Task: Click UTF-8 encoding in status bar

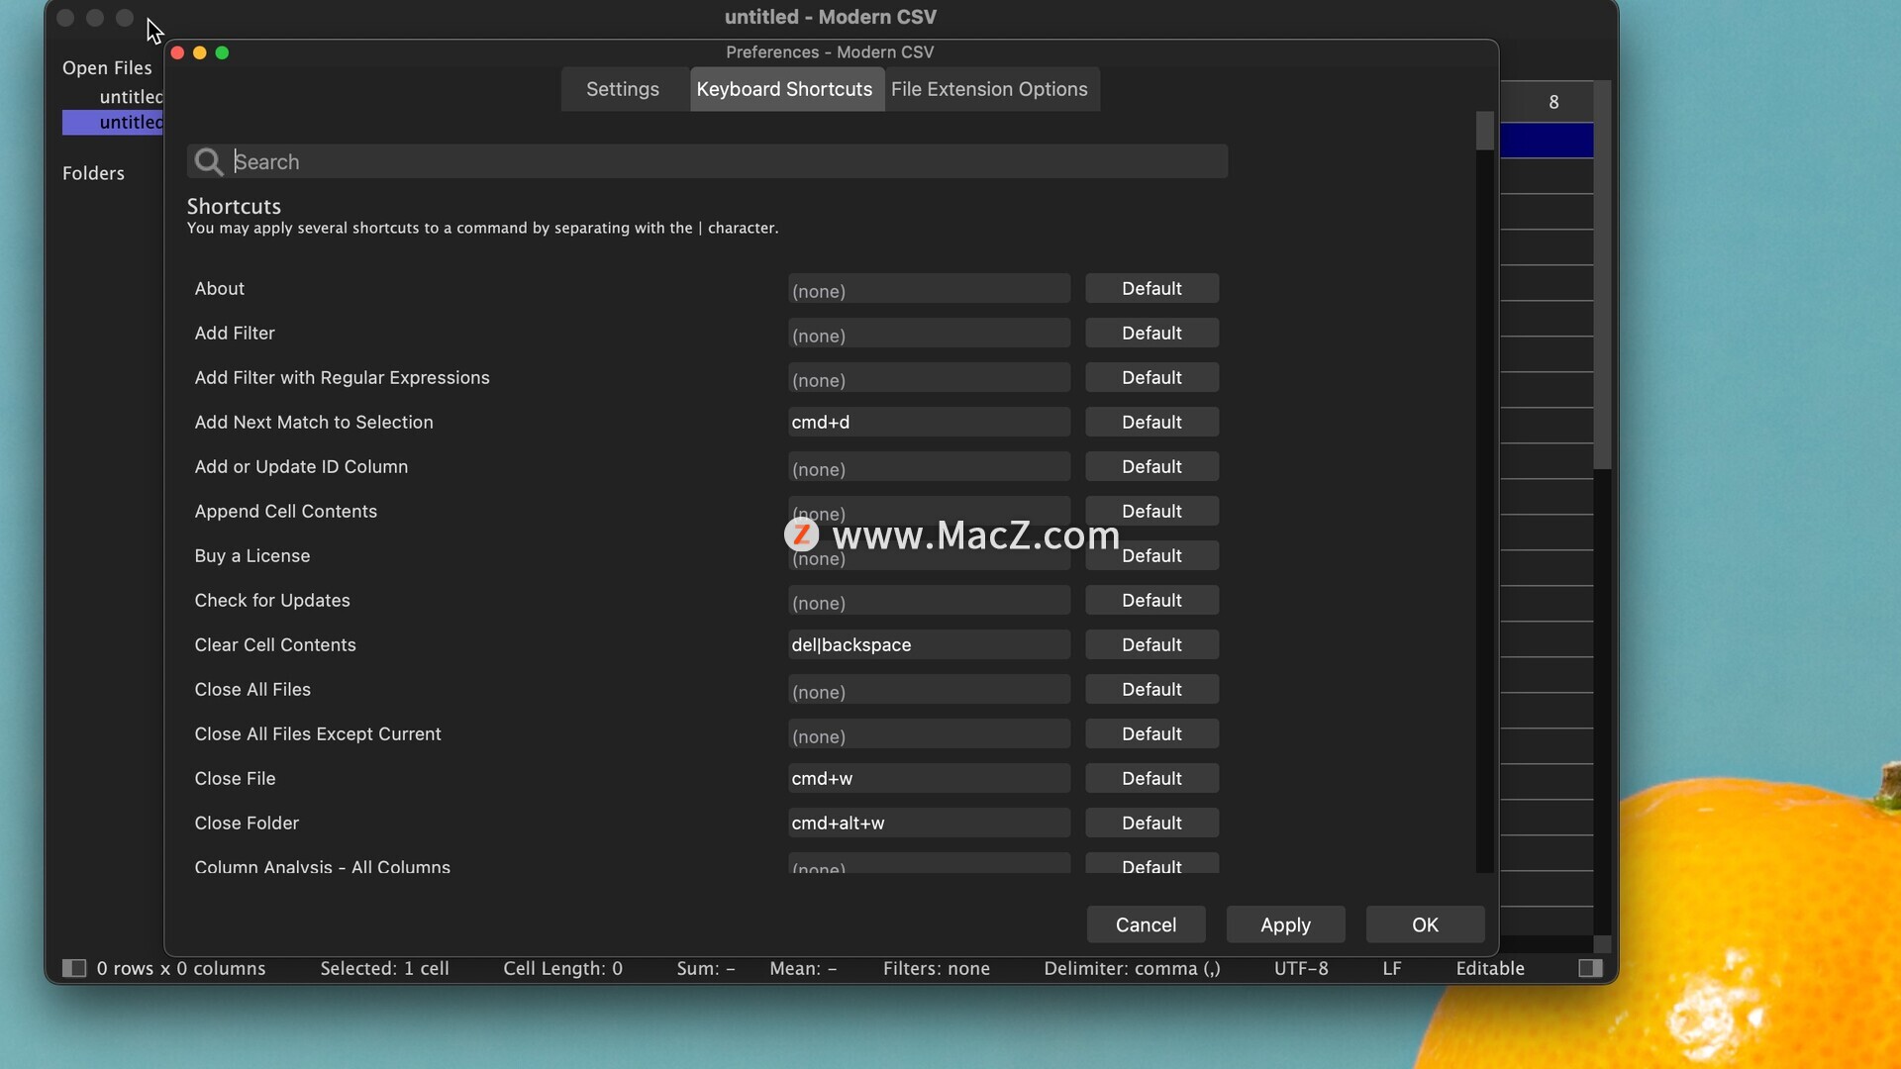Action: (x=1301, y=968)
